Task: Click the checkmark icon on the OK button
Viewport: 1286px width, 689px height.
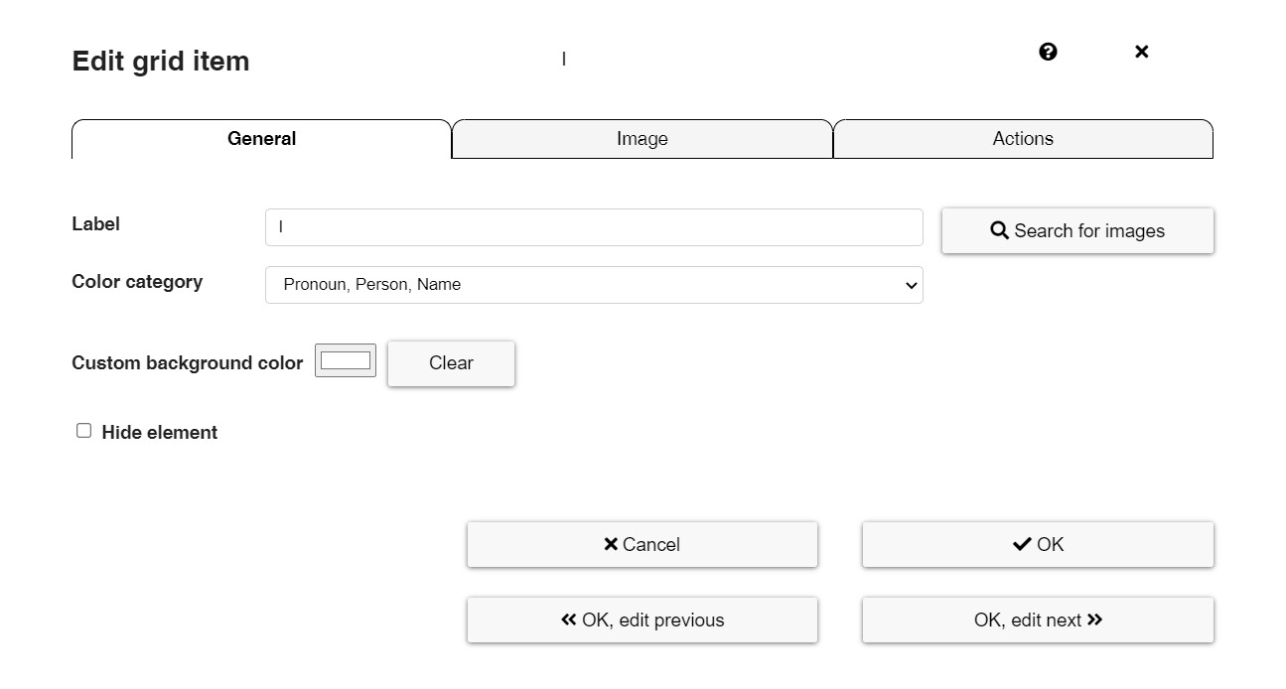Action: click(1021, 543)
